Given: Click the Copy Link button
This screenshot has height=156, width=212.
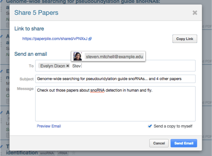Looking at the screenshot, I should click(185, 39).
